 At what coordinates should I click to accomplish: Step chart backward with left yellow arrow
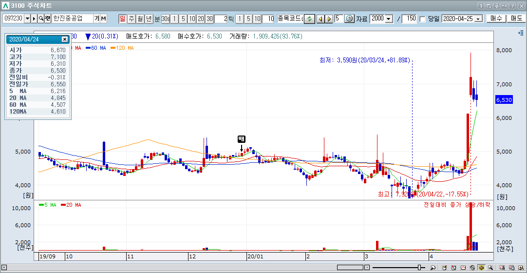[x=320, y=19]
